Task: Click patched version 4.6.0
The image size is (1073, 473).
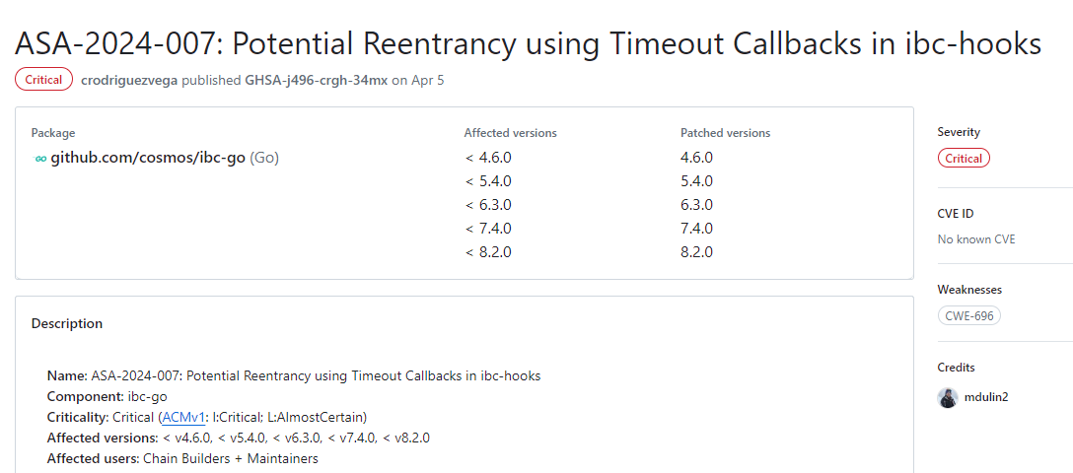Action: tap(696, 158)
